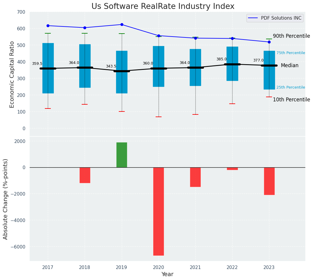This screenshot has height=280, width=313.
Task: Click the small red 2022 change bar
Action: (x=232, y=169)
